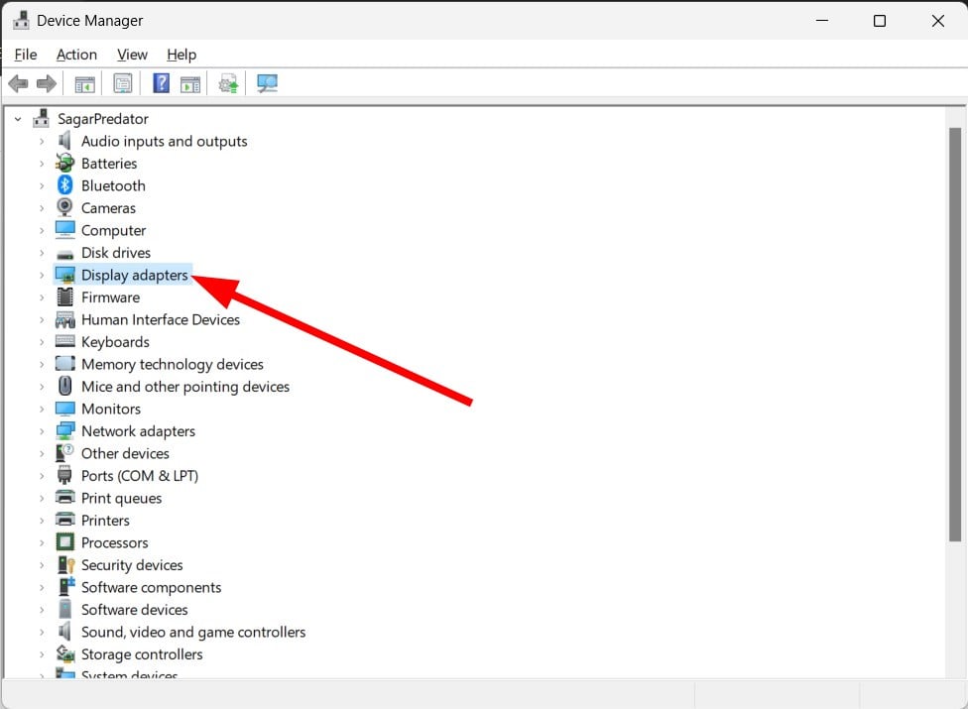Click the Disk drives icon
This screenshot has width=968, height=709.
(64, 254)
